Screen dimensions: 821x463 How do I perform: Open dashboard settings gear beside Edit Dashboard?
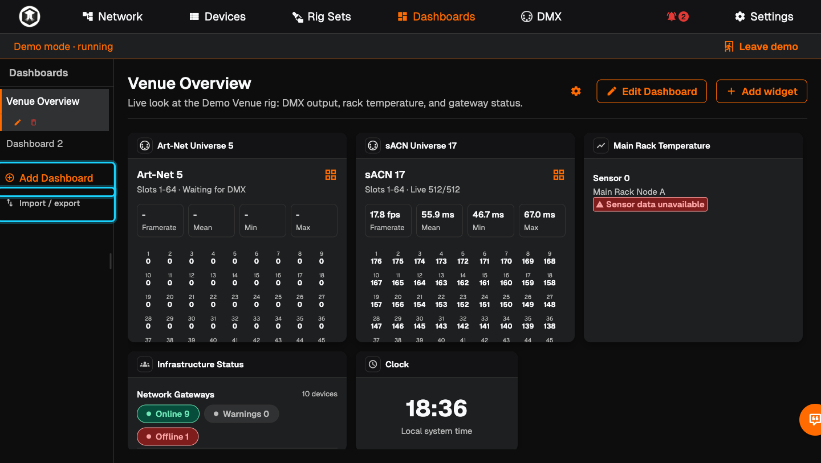click(x=576, y=91)
